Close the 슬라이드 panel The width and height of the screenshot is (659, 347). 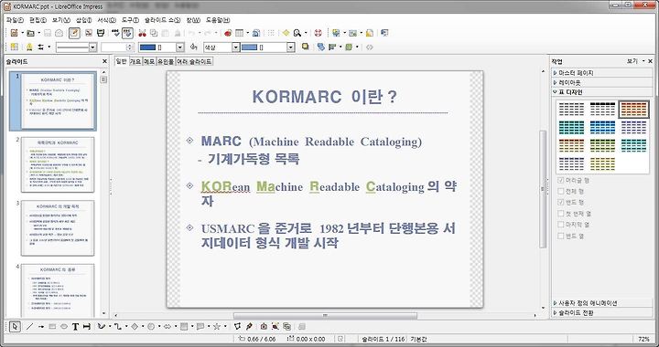104,61
